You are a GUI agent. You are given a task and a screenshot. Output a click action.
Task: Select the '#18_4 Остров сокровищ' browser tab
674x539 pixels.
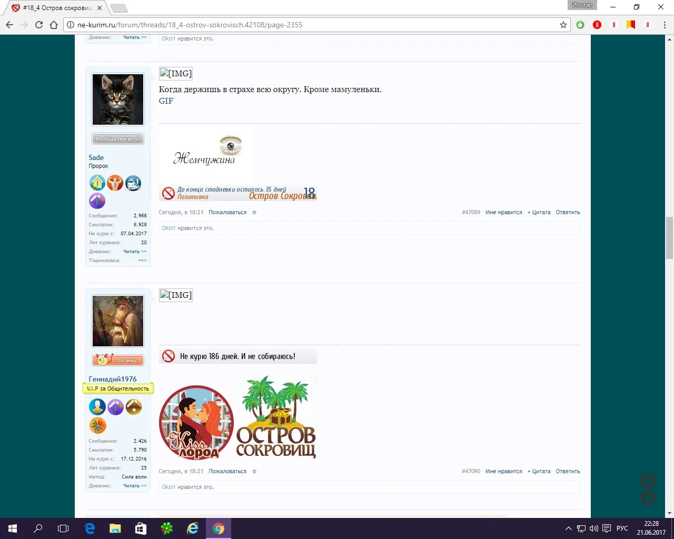[x=56, y=8]
